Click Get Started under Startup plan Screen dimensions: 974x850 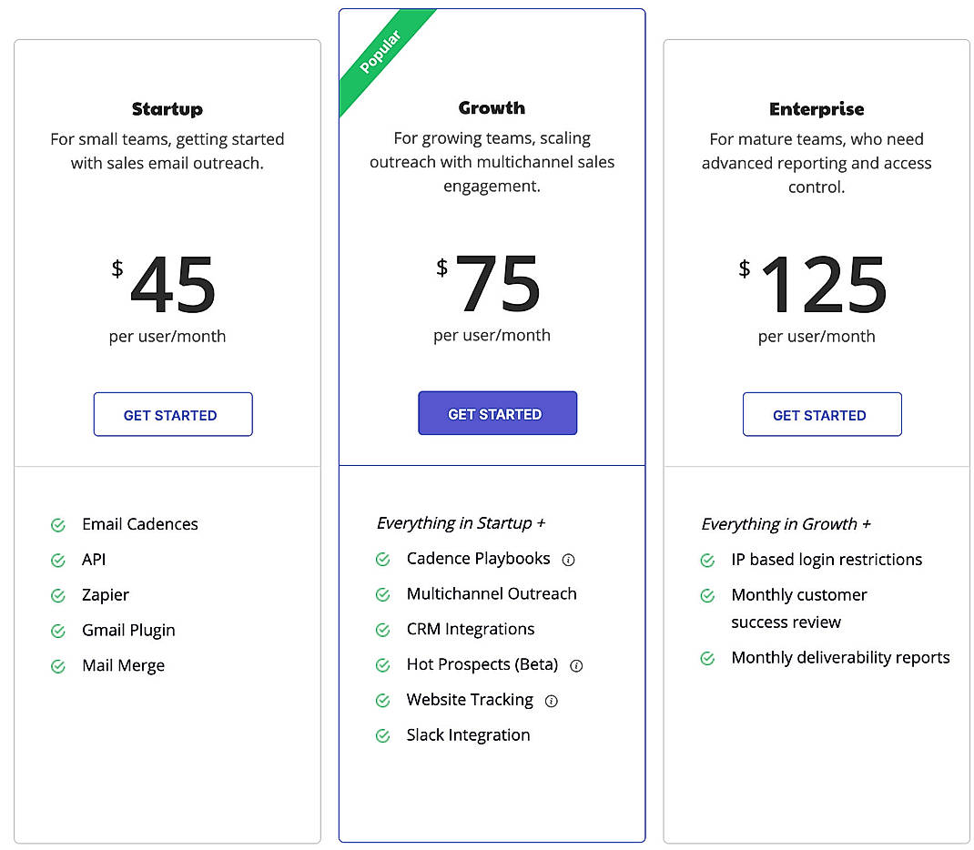pos(172,415)
